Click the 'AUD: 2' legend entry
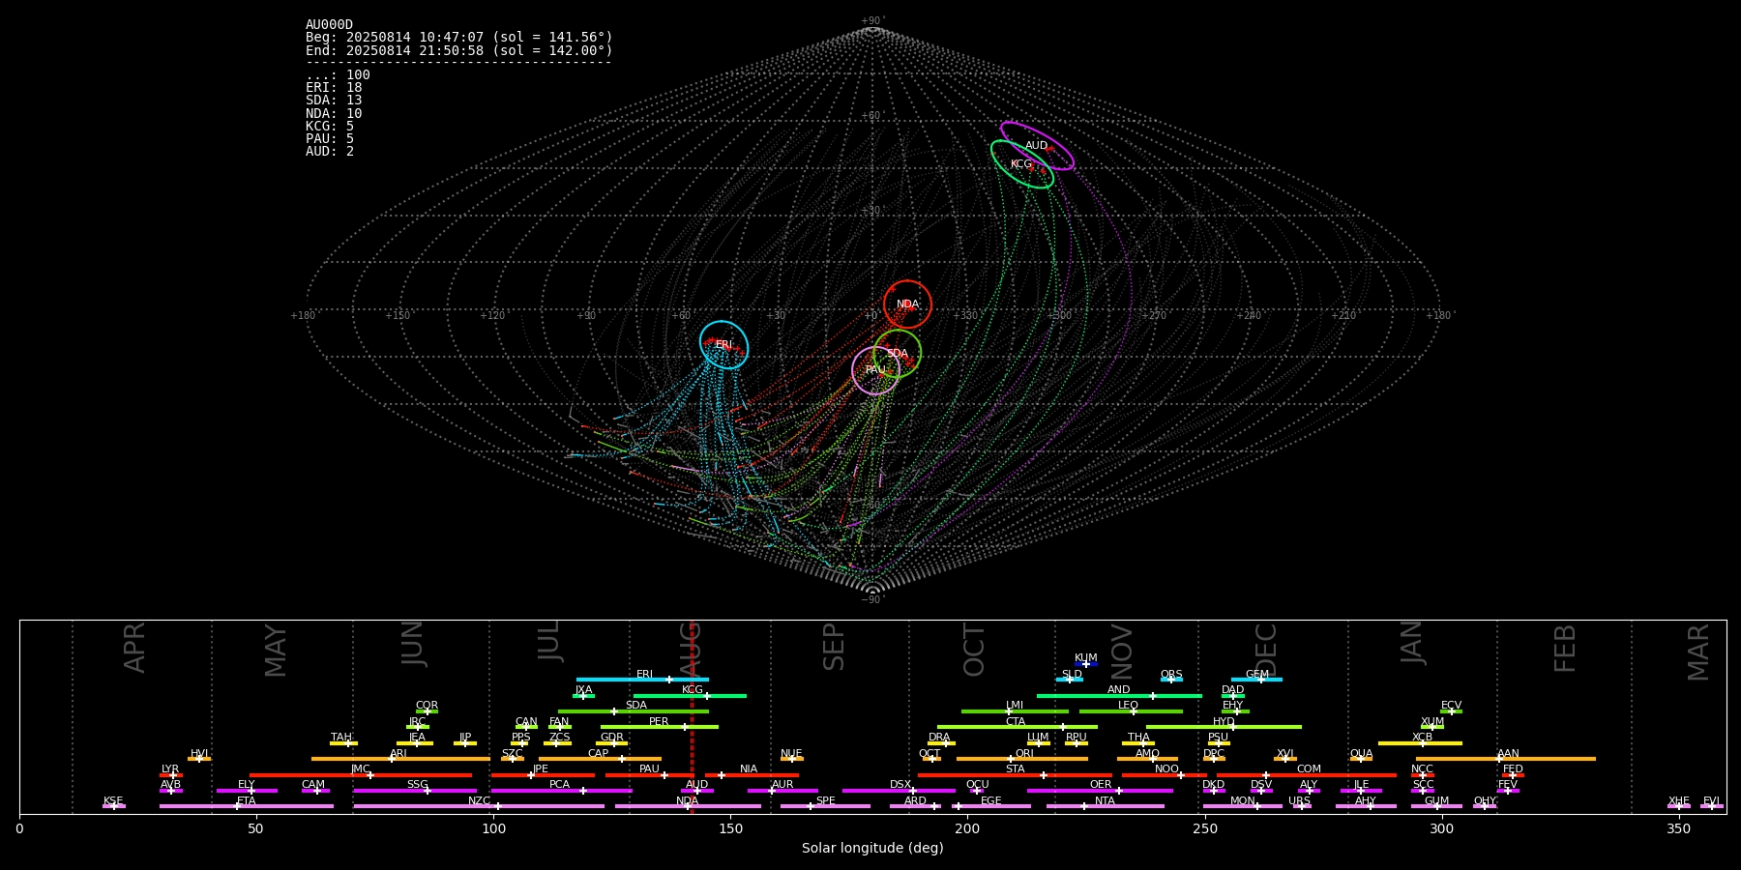Screen dimensions: 1741x870 click(330, 152)
